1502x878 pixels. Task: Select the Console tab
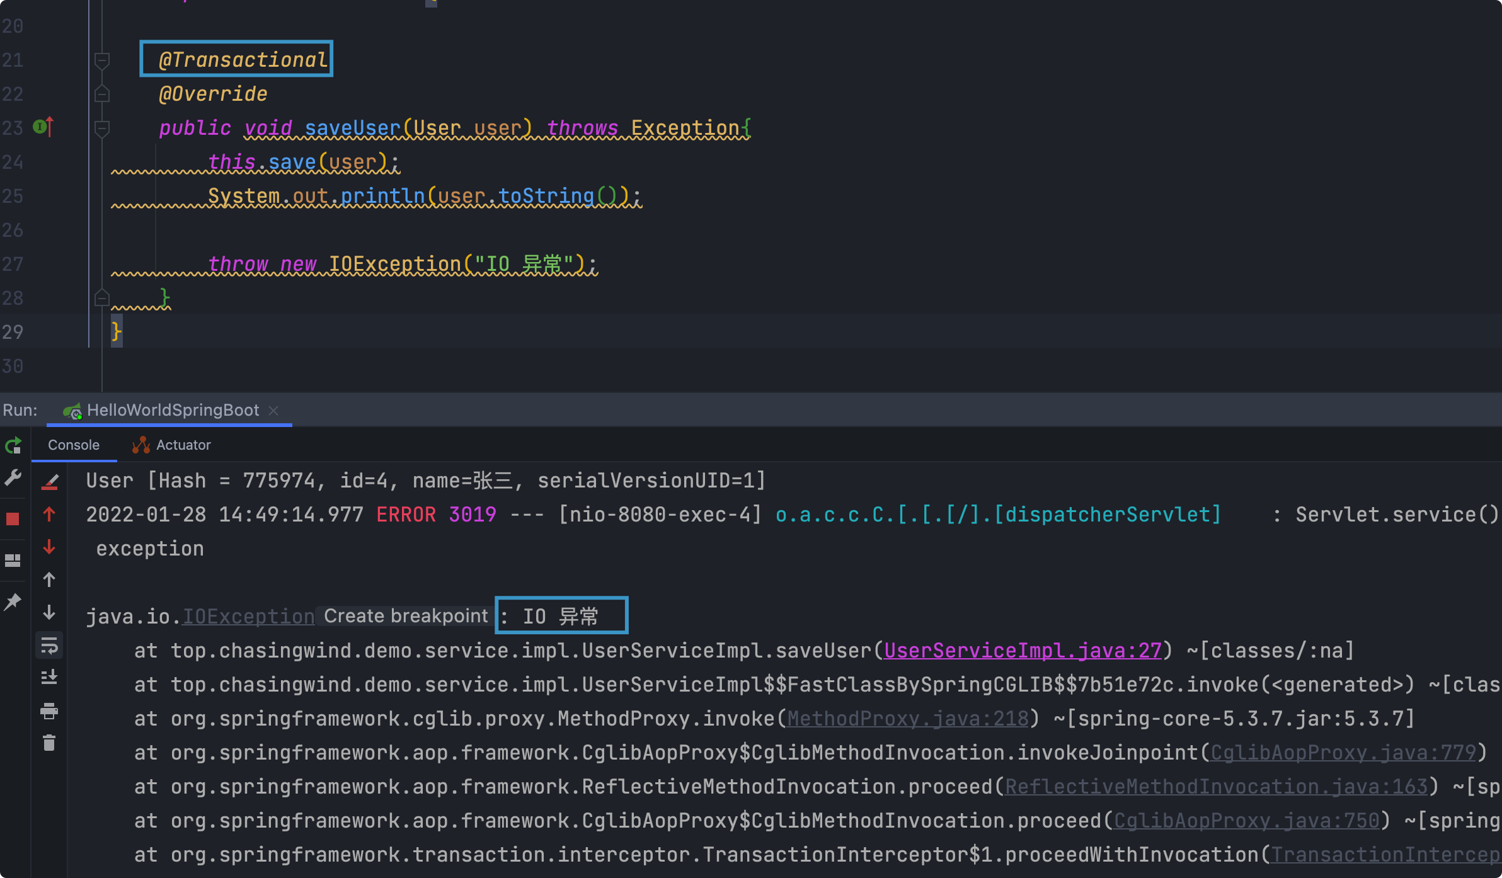[74, 445]
